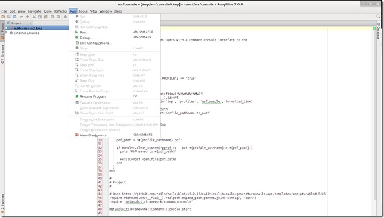The image size is (384, 218).
Task: Choose Edit Configurations... in Run menu
Action: (114, 43)
